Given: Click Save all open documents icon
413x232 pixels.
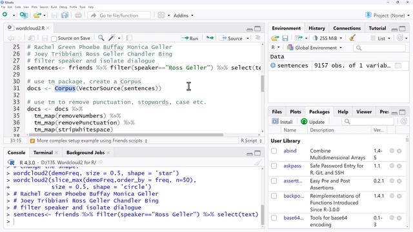Looking at the screenshot, I should point(65,15).
